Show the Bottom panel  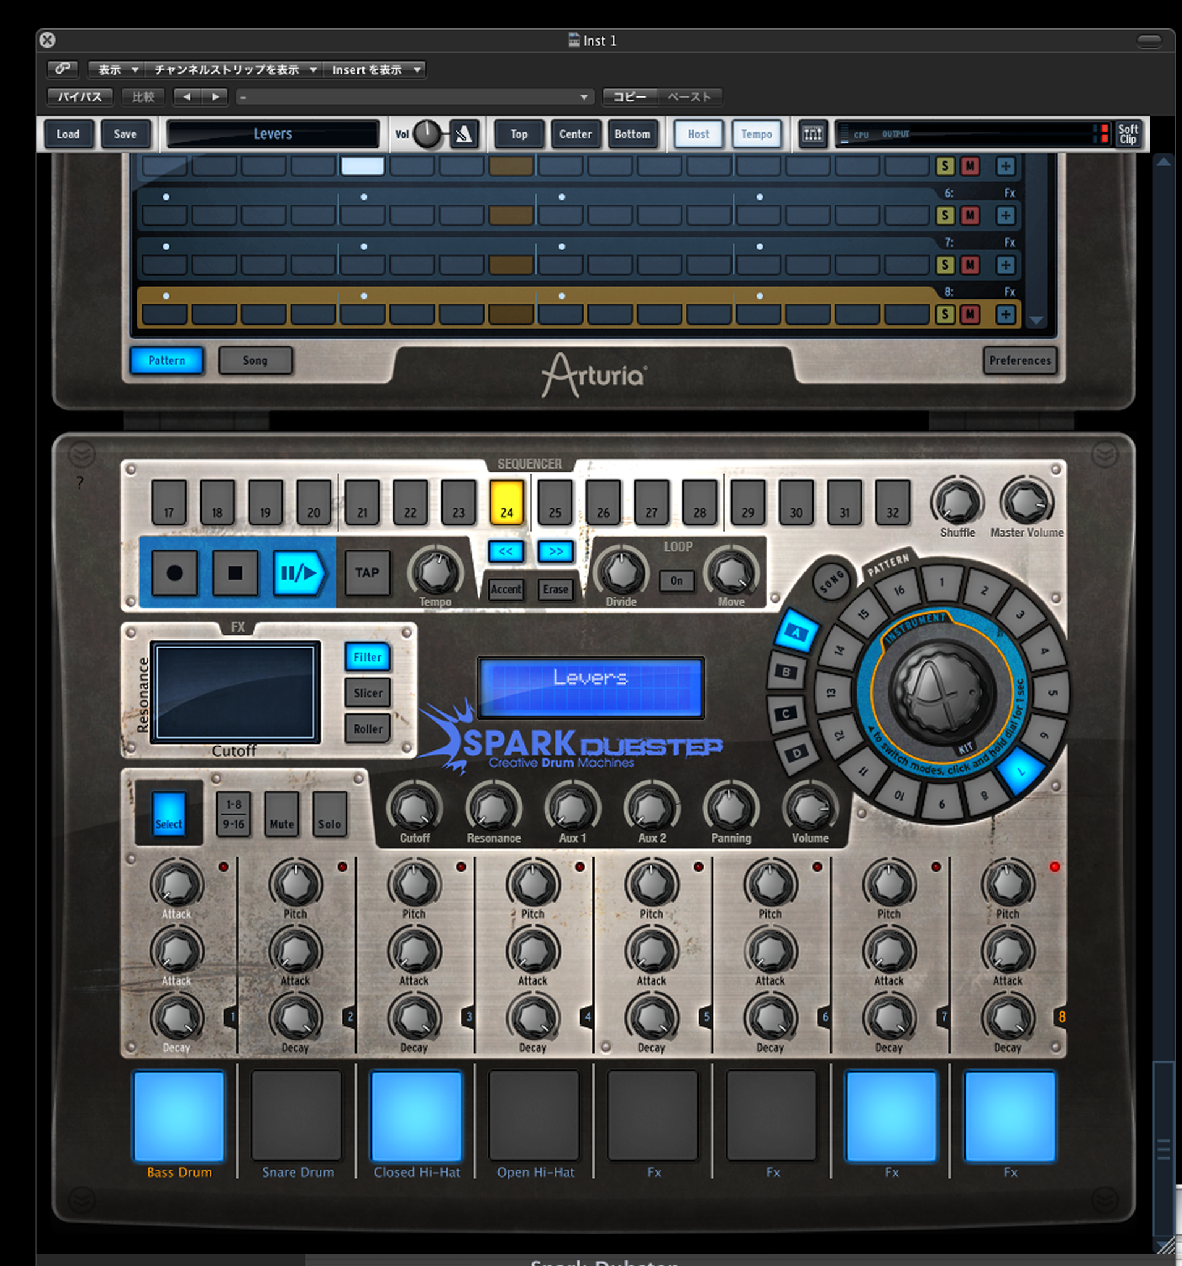point(632,134)
